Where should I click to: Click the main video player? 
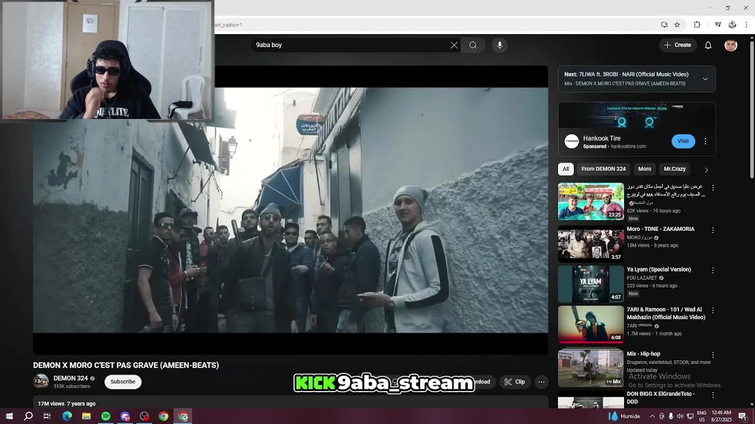tap(290, 210)
